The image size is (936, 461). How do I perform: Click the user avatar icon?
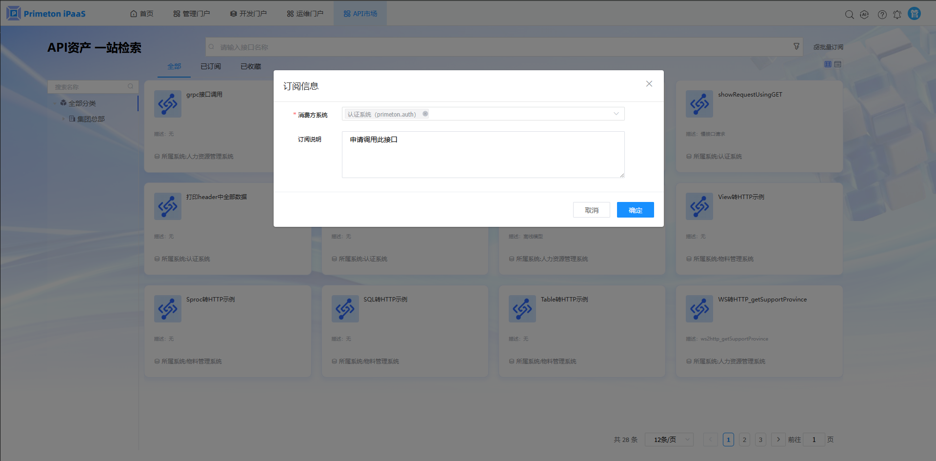(914, 14)
